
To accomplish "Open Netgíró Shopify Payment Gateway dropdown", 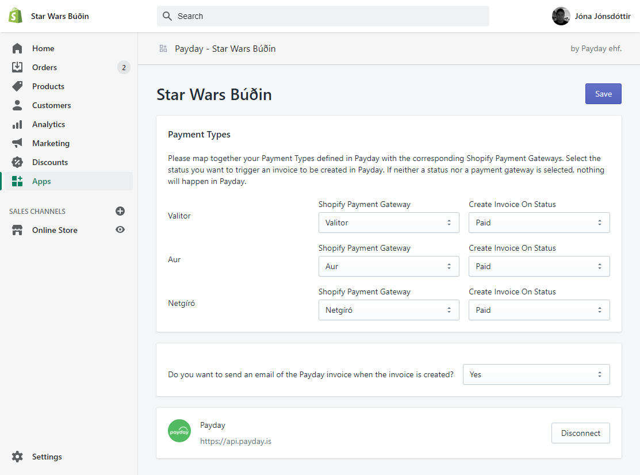I will click(389, 310).
